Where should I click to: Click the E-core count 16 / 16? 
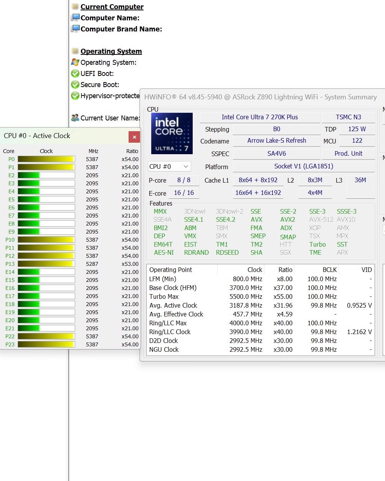point(184,193)
